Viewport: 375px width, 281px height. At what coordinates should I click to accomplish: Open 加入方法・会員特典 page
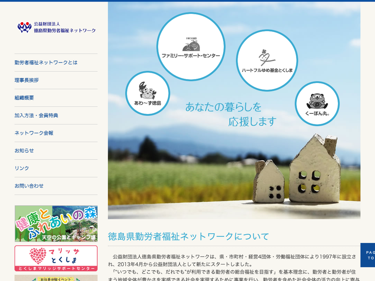[36, 115]
